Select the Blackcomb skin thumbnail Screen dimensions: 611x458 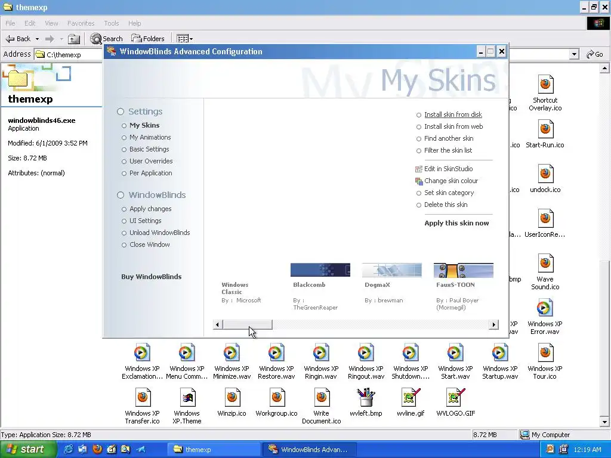[x=320, y=270]
